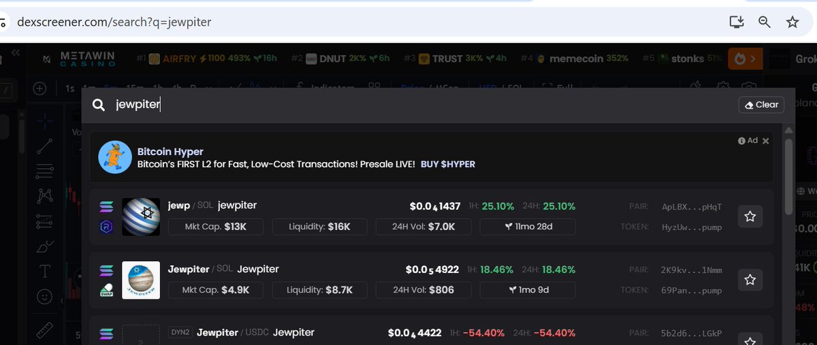Click the 11mo 28d age box
This screenshot has height=345, width=817.
tap(528, 227)
